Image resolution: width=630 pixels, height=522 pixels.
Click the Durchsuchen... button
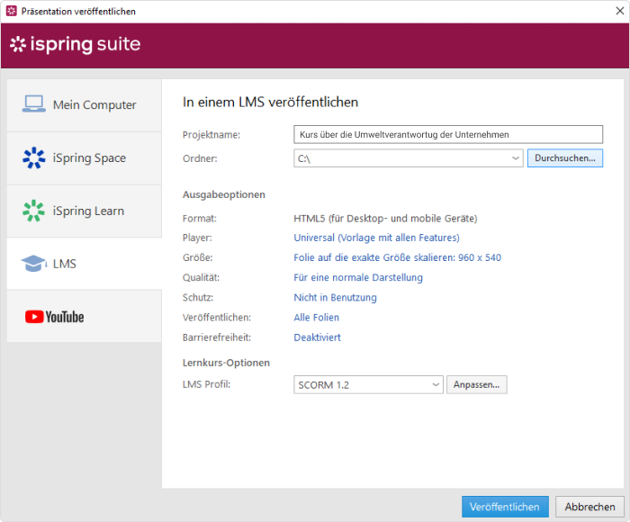coord(565,158)
